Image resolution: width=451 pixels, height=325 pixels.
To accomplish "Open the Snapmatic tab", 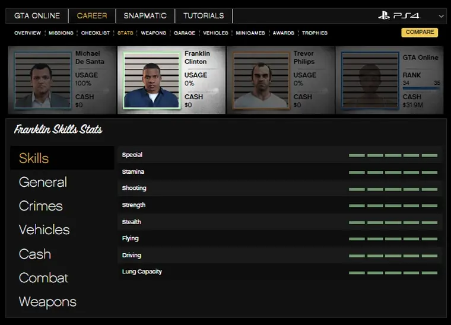I will click(x=145, y=15).
